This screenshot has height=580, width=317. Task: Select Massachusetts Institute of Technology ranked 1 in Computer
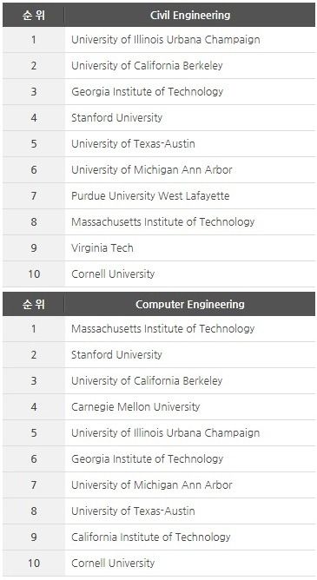pos(162,328)
